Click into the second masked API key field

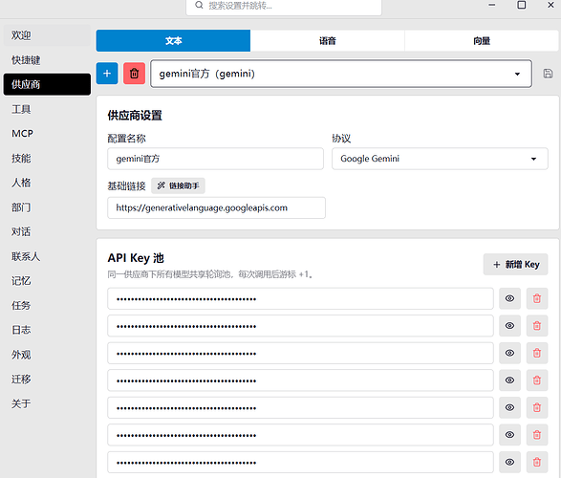300,326
